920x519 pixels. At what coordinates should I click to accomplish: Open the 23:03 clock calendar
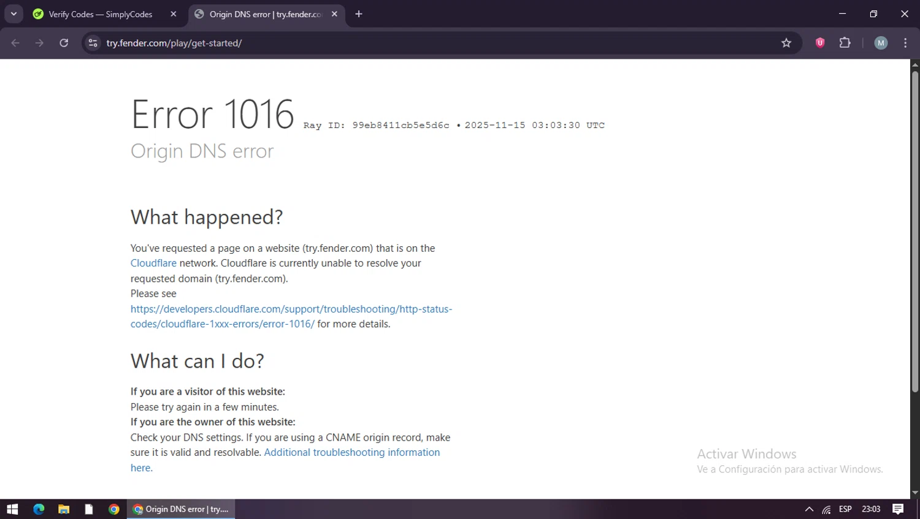tap(871, 509)
